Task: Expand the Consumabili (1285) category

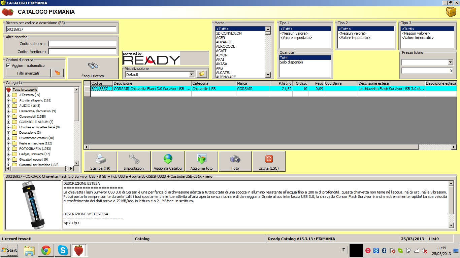Action: (8, 117)
